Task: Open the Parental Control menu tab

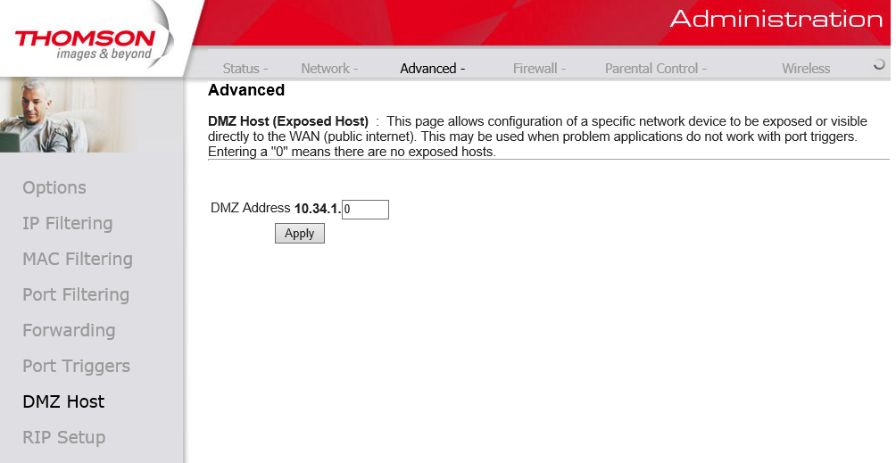Action: pos(655,69)
